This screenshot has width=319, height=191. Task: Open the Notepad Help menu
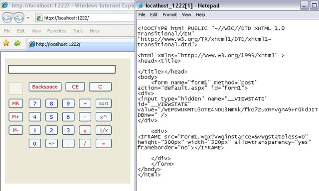point(200,14)
